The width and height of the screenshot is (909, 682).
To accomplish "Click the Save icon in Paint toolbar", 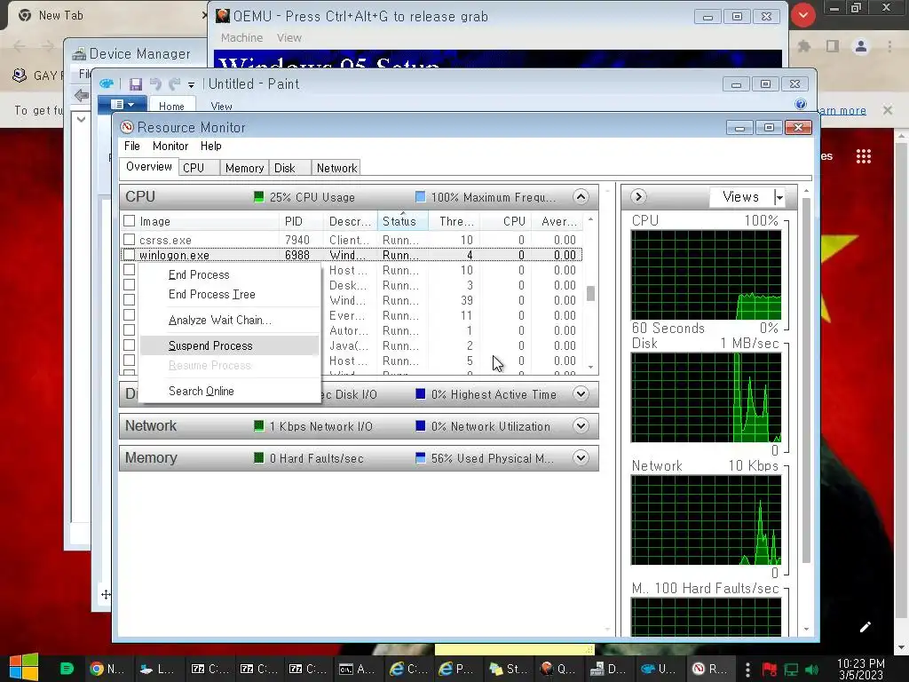I will (136, 84).
